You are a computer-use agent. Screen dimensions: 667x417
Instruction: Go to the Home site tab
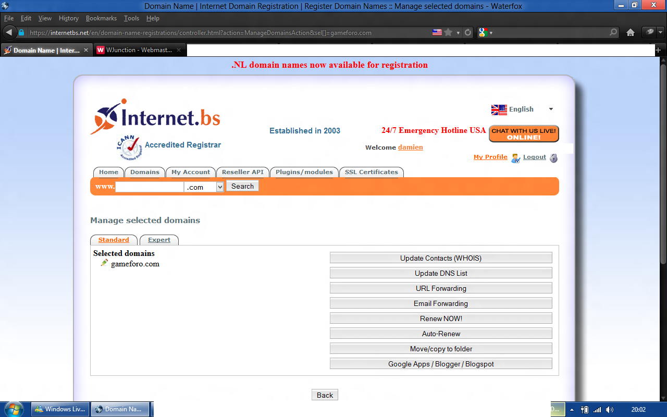pyautogui.click(x=108, y=172)
